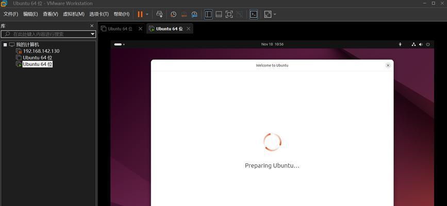Open the 文件(F) menu
Viewport: 447px width, 206px height.
click(x=11, y=14)
